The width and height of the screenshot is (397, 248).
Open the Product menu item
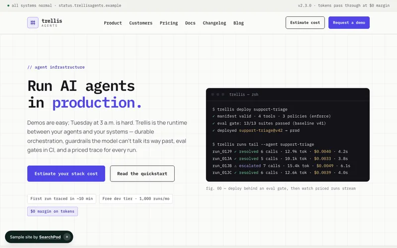113,23
